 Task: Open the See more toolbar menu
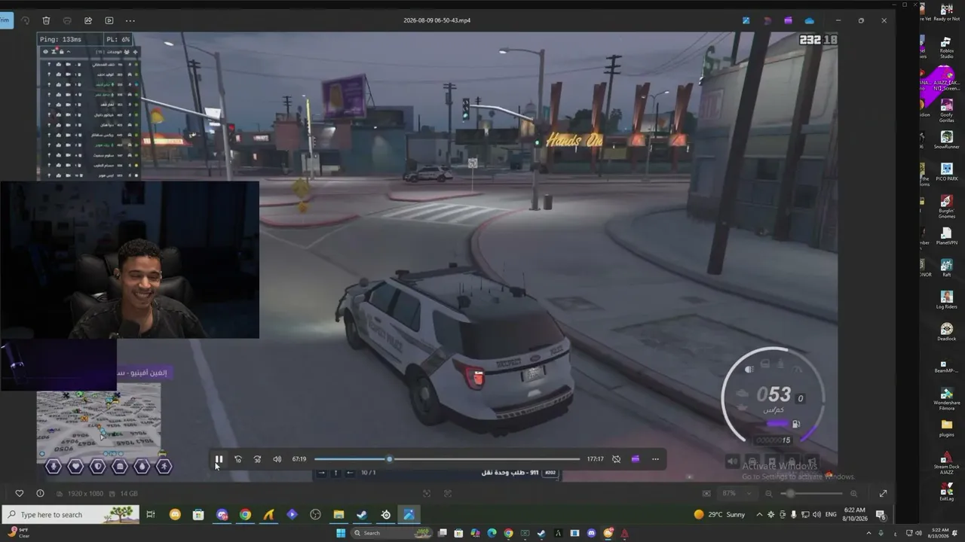tap(130, 20)
